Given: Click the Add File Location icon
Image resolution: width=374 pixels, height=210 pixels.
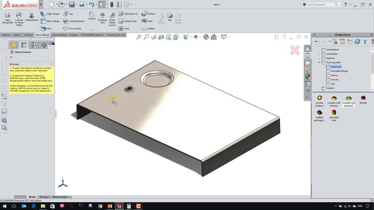Looking at the screenshot, I should [x=342, y=42].
